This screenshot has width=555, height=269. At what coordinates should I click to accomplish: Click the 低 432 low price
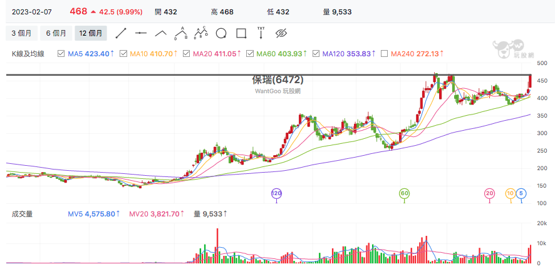278,12
